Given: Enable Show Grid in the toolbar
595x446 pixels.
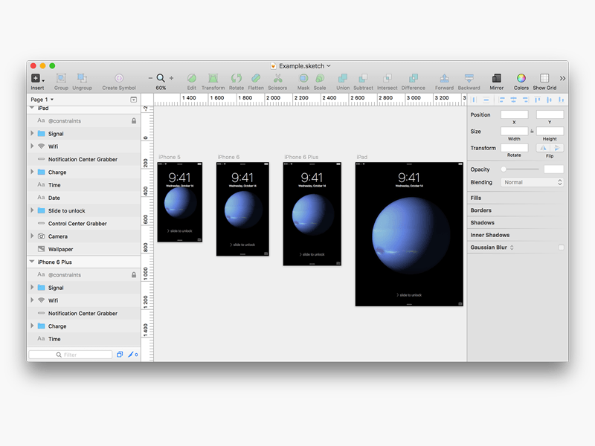Looking at the screenshot, I should [x=544, y=77].
